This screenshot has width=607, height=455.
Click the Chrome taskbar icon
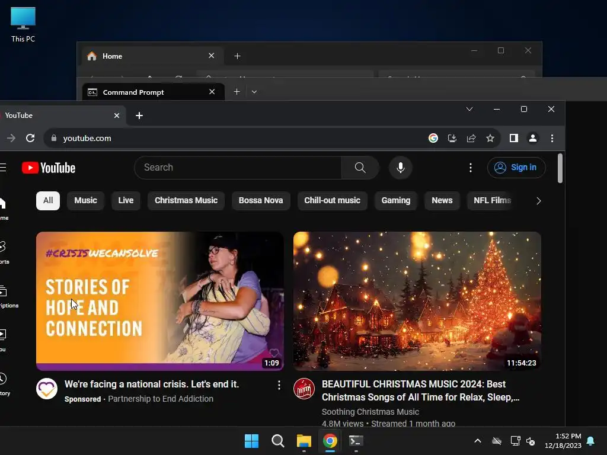pyautogui.click(x=330, y=441)
